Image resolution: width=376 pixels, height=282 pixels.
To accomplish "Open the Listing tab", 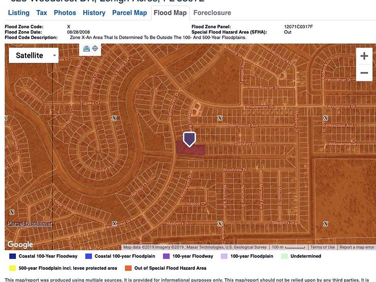I will click(x=19, y=13).
